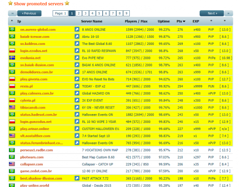Open external link icon for login.gunzodus.net
This screenshot has height=187, width=239.
pos(77,122)
